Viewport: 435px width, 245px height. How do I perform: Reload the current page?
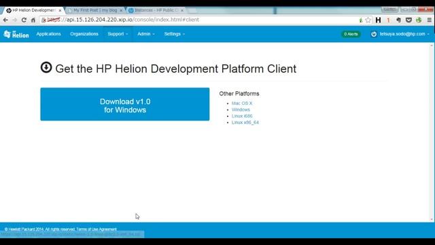[x=24, y=20]
